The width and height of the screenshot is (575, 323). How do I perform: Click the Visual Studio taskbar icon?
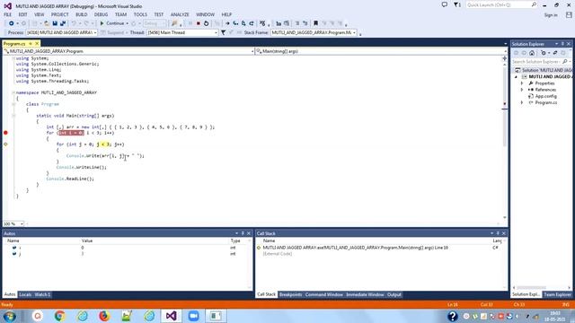(171, 316)
